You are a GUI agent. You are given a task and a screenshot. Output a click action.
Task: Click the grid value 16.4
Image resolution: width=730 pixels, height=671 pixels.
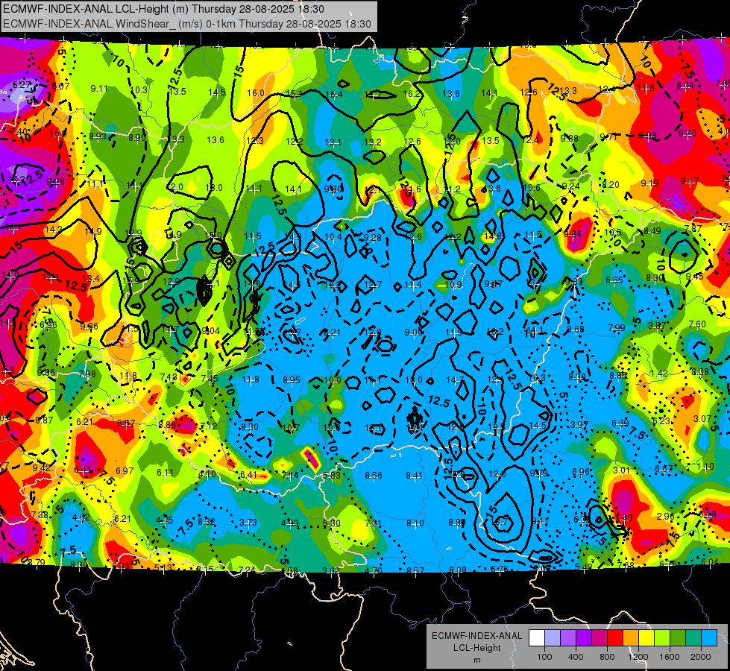tap(334, 95)
